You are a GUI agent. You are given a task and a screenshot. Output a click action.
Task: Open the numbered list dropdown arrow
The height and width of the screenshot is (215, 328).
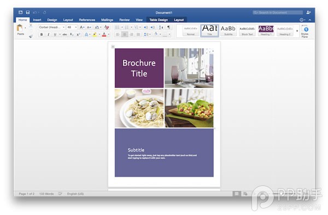(x=132, y=27)
